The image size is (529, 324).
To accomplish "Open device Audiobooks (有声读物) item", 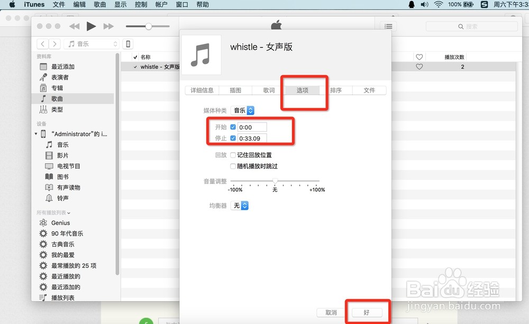I will coord(68,188).
